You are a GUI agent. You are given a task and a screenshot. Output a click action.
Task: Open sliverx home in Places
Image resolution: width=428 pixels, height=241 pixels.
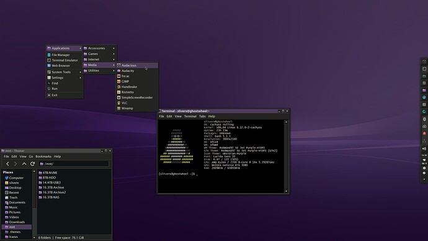(16, 183)
